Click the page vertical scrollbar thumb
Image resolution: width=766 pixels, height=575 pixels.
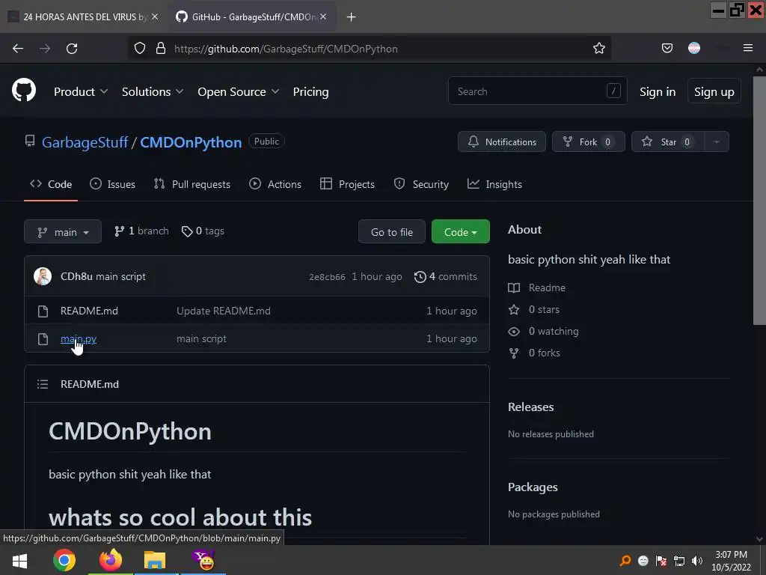click(759, 199)
